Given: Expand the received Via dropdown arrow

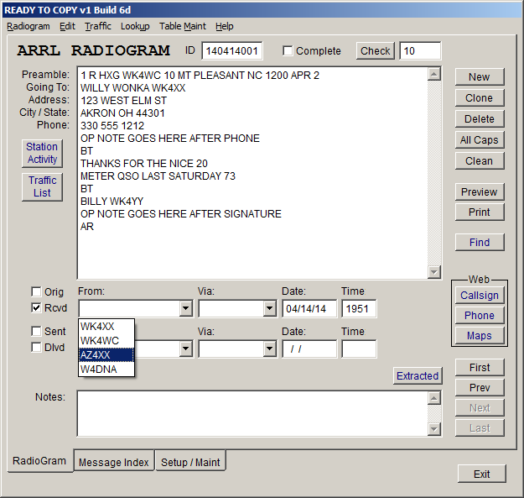Looking at the screenshot, I should (x=269, y=308).
